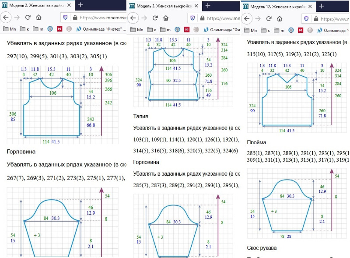Open a new tab beside the Модель 12 tab
Screen dimensions: 350x258
coord(322,6)
